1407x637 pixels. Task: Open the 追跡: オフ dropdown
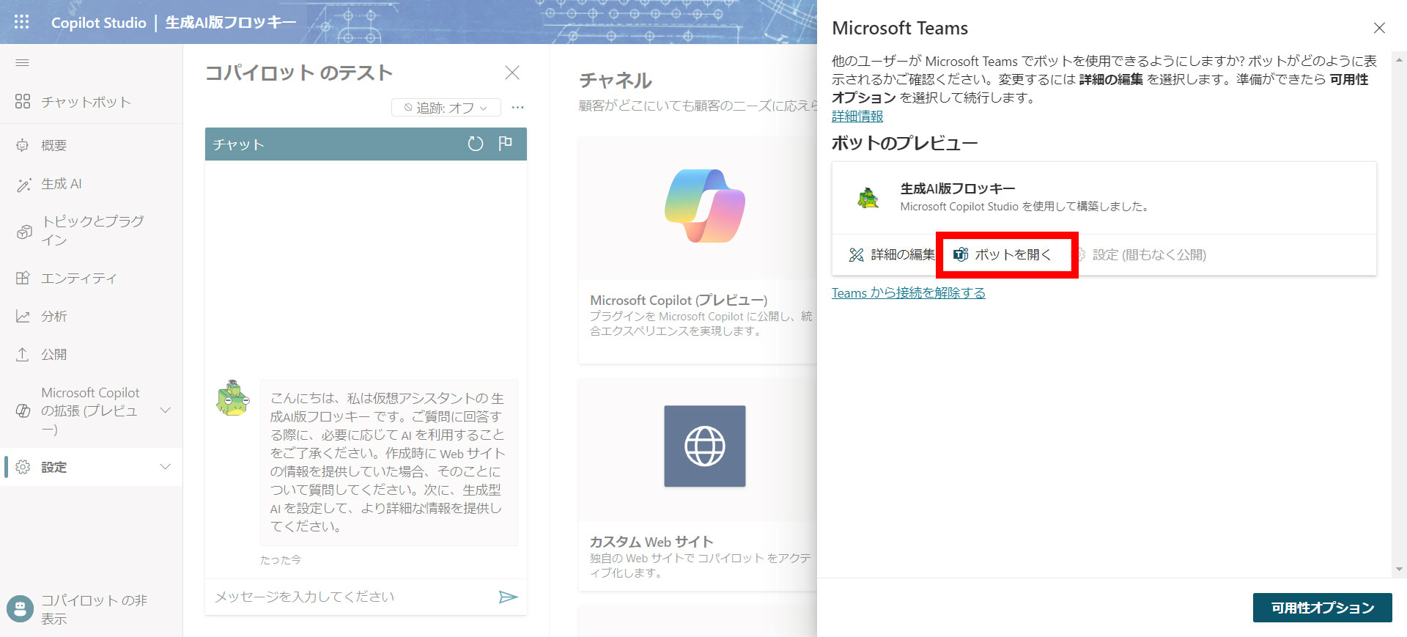click(x=446, y=108)
